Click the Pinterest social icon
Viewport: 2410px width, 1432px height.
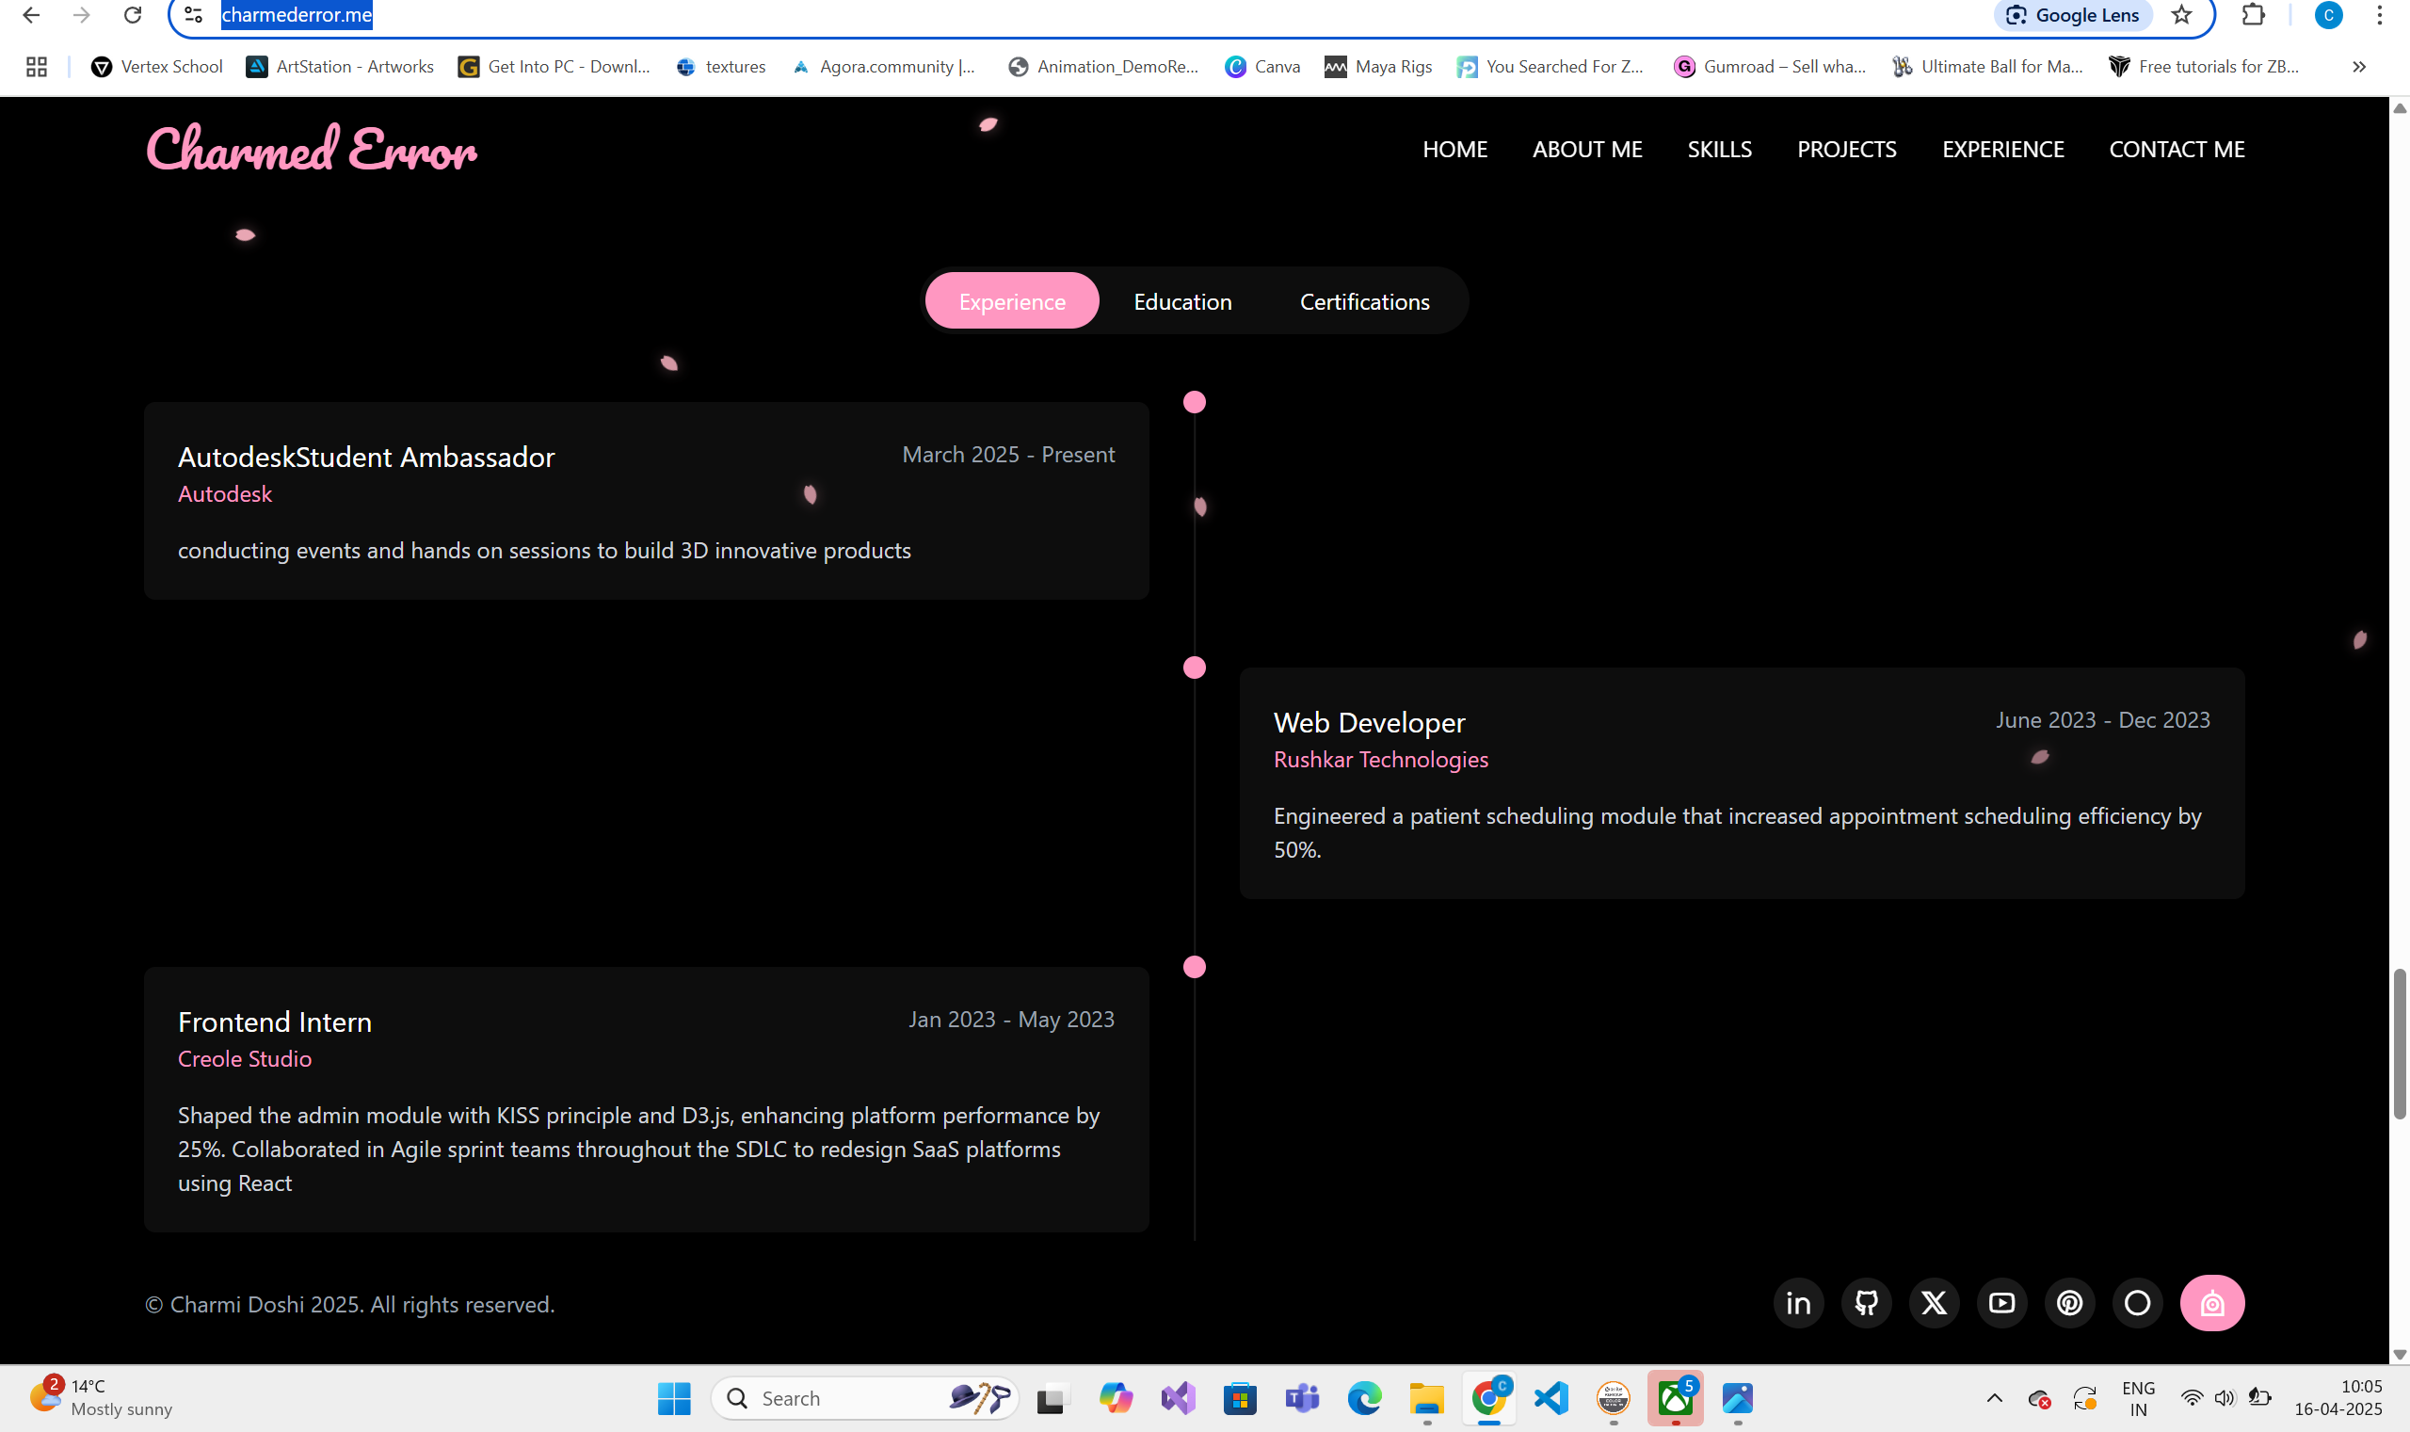click(2069, 1304)
